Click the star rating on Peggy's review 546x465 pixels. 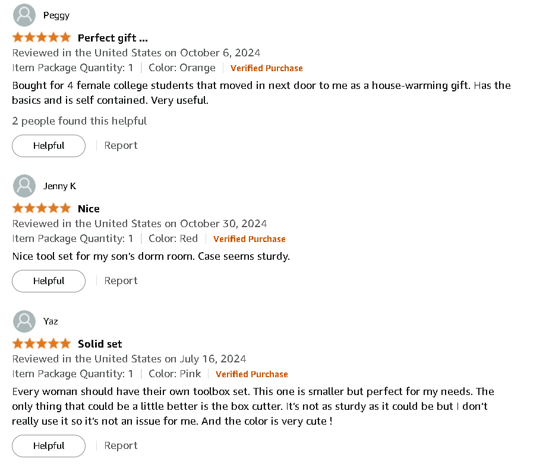coord(42,37)
